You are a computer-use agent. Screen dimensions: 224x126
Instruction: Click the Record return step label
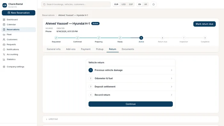pos(102,95)
